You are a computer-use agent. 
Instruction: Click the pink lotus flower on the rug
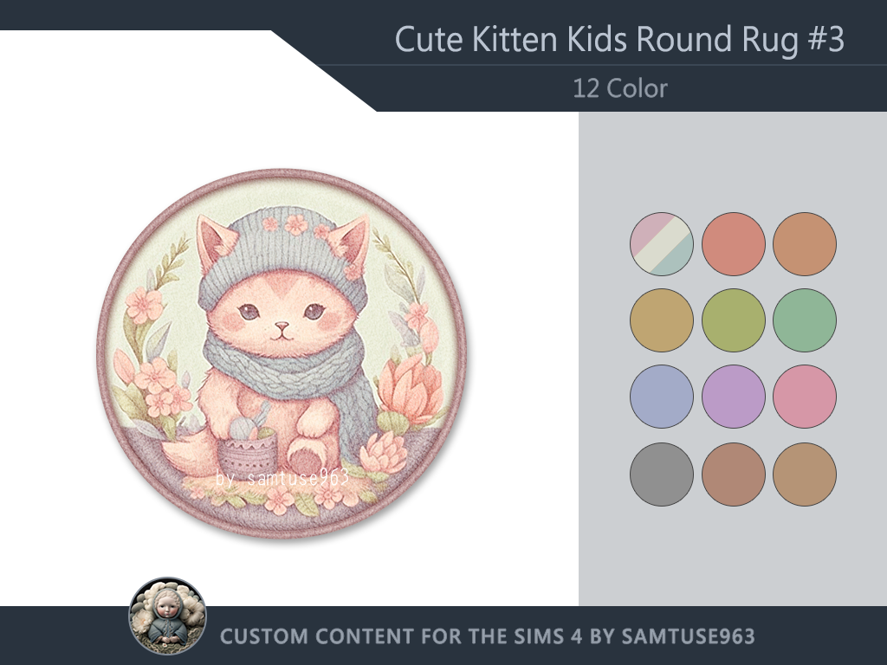click(410, 391)
